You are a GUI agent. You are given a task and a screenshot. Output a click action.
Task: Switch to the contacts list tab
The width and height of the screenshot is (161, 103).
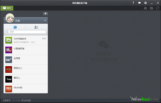[36, 27]
